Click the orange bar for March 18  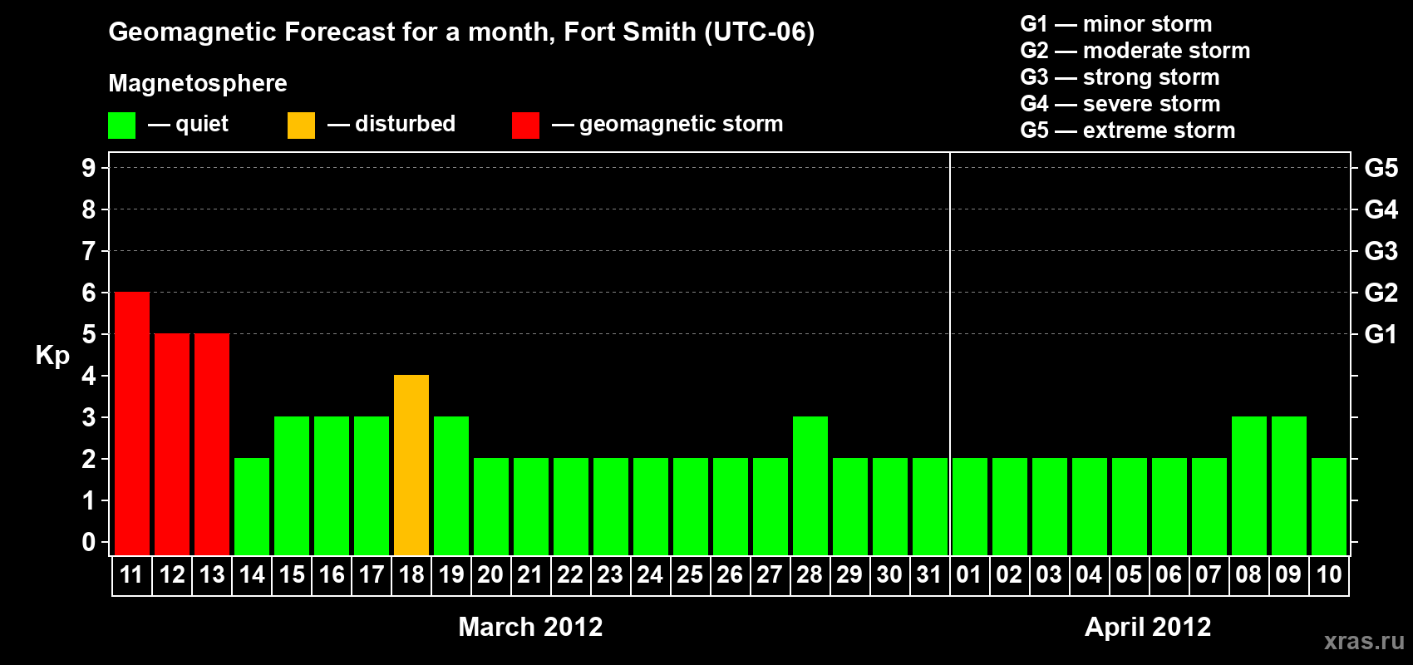point(411,465)
